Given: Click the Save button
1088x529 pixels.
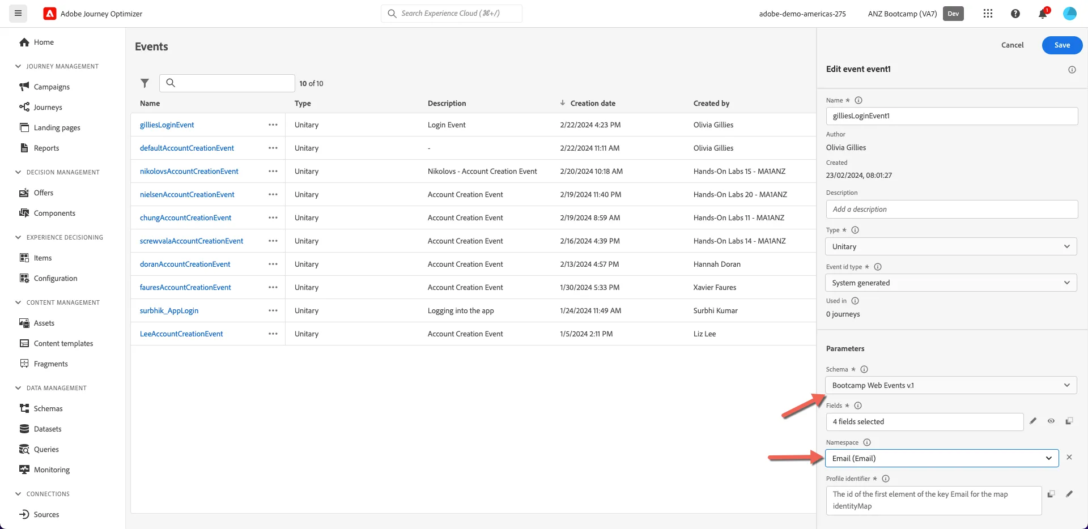Looking at the screenshot, I should pos(1062,45).
